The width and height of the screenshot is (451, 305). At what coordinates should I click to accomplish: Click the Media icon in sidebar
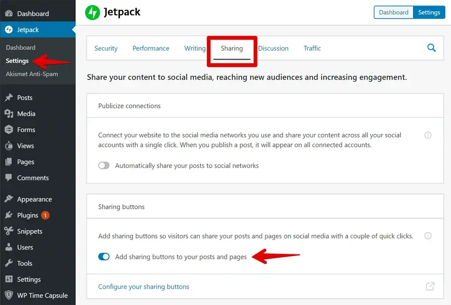tap(9, 113)
